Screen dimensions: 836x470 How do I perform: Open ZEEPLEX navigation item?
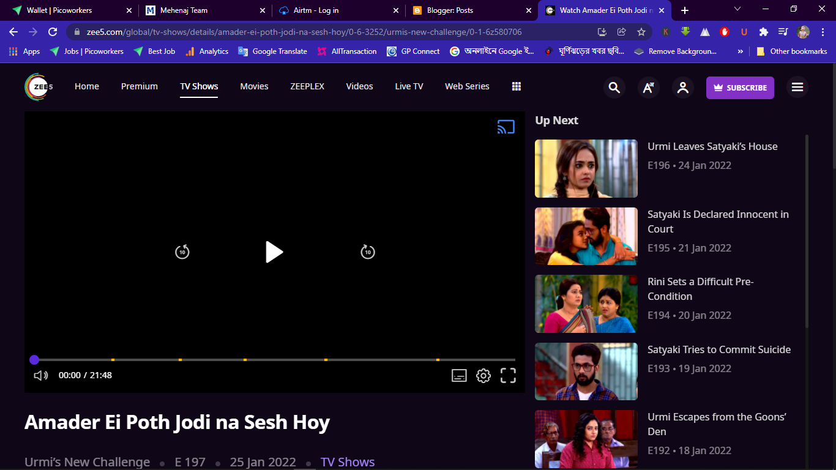(x=307, y=86)
